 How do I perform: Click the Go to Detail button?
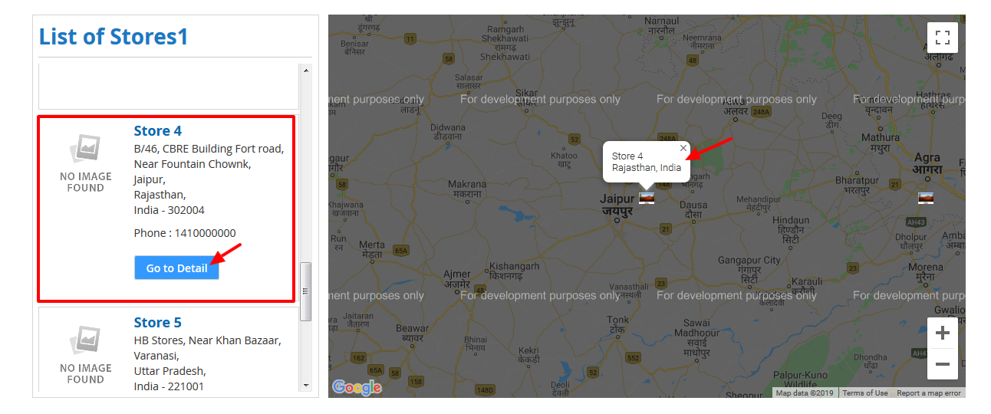click(176, 268)
